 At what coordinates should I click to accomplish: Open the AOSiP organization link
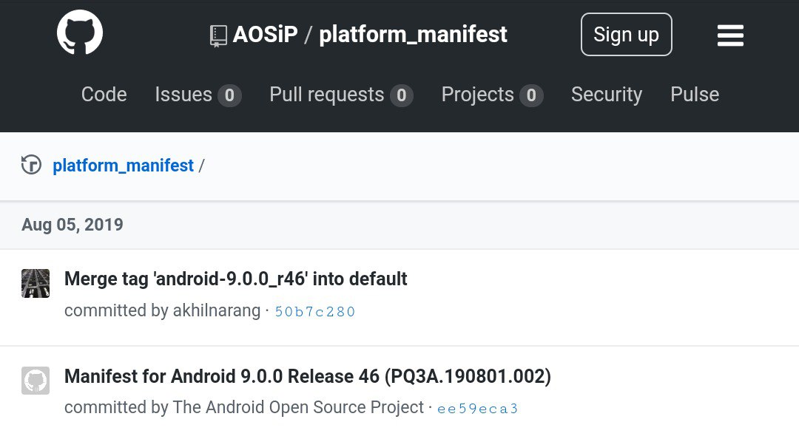[265, 35]
